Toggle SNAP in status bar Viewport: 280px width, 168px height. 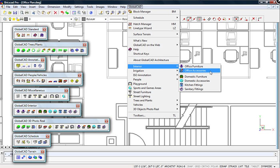click(190, 166)
